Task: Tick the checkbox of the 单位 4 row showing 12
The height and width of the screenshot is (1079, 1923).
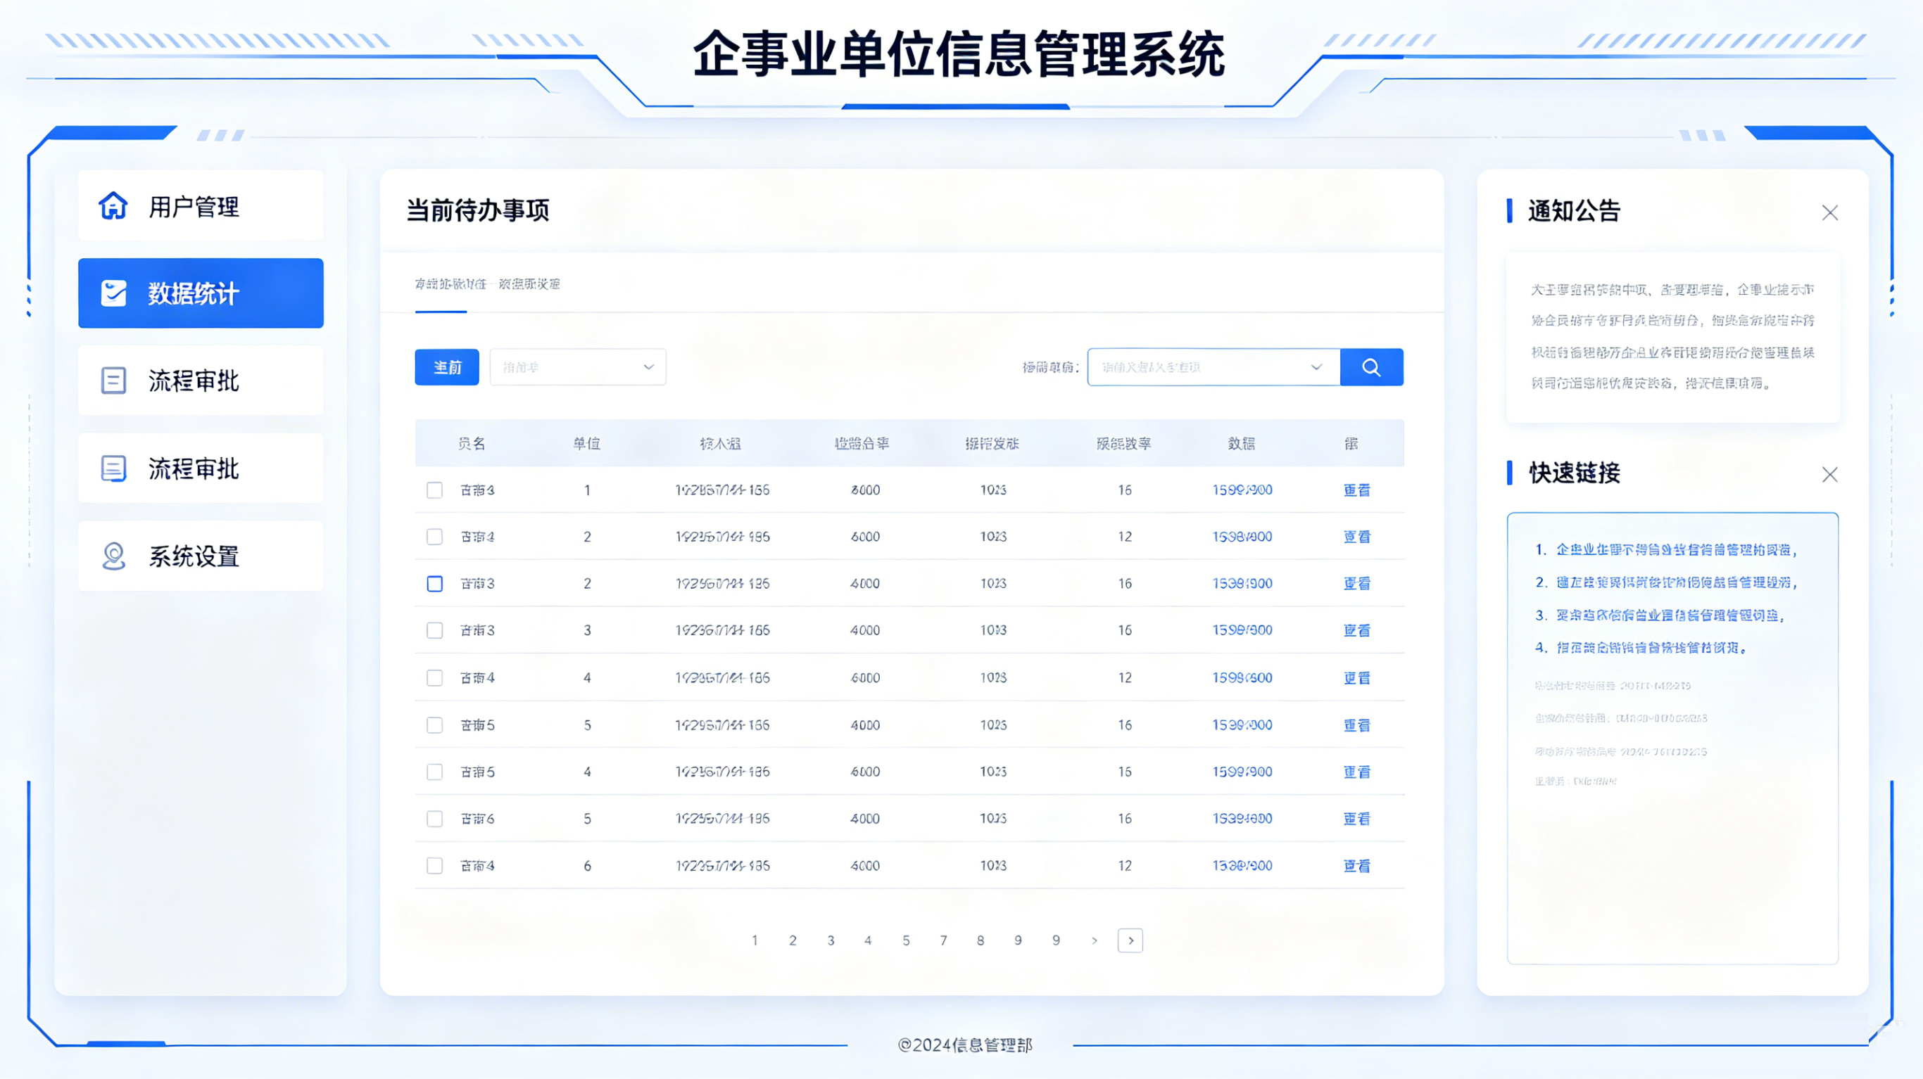Action: coord(434,677)
